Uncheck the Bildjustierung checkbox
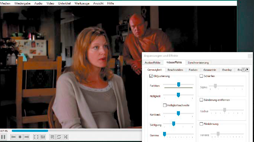Image resolution: width=254 pixels, height=142 pixels. 151,76
